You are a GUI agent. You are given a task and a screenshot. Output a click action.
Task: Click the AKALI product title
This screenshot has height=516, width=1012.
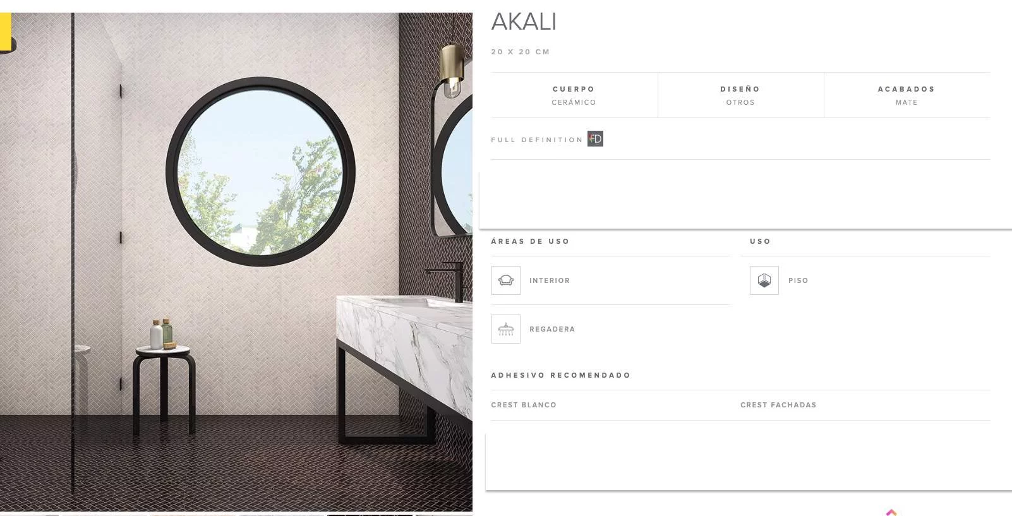(x=524, y=21)
